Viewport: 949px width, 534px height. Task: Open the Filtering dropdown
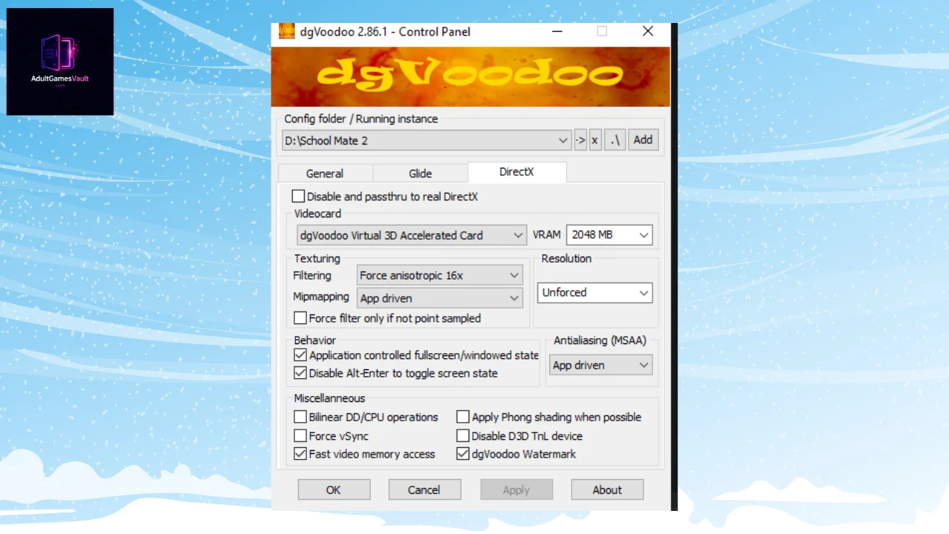[440, 275]
